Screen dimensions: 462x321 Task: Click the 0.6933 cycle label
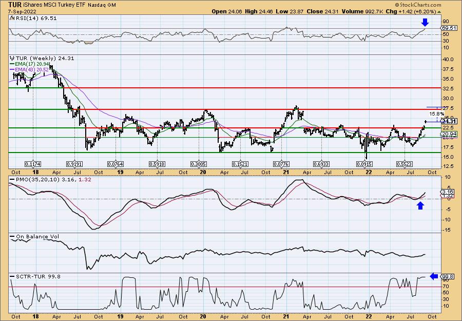tap(321, 164)
